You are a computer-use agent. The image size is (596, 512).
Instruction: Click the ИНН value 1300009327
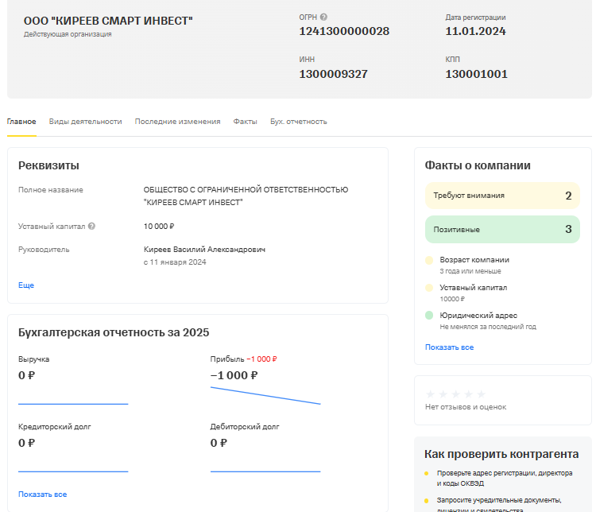(333, 74)
